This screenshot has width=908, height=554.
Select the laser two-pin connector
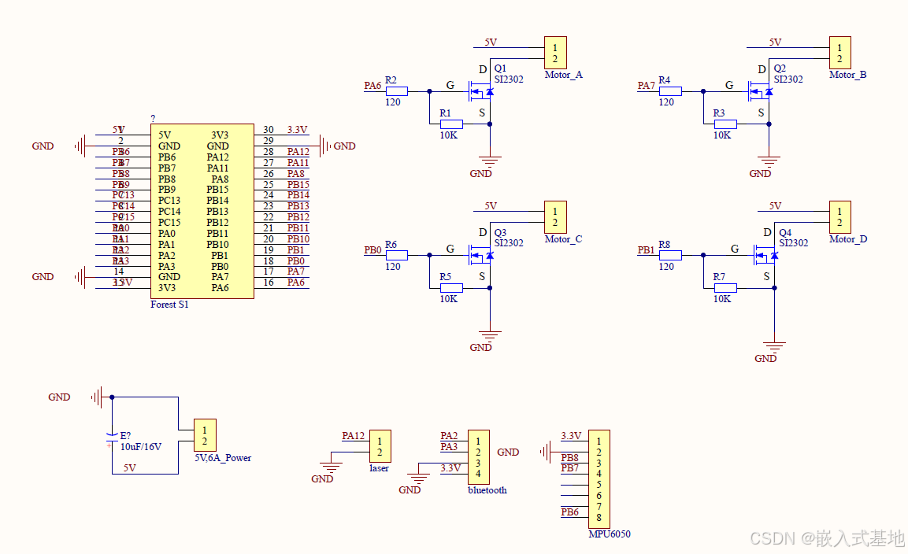point(380,446)
